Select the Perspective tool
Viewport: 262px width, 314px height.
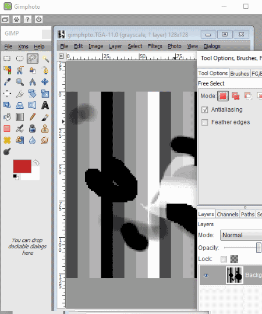(x=20, y=105)
